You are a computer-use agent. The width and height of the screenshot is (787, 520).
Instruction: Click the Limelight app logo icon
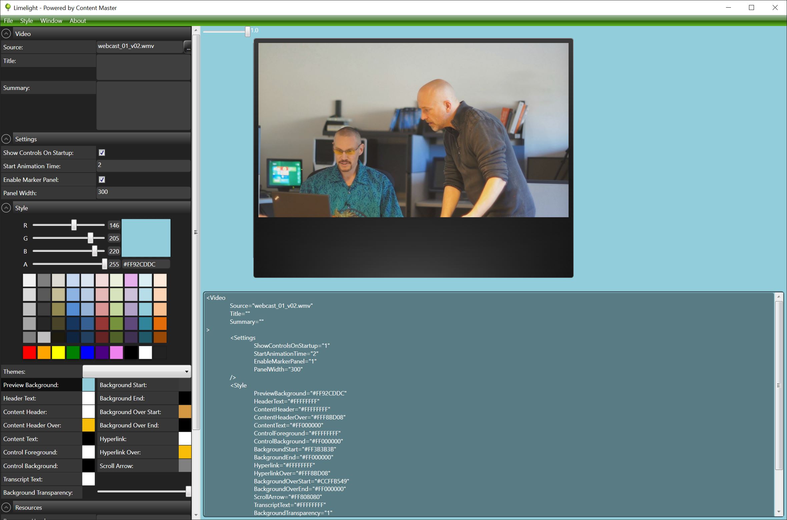point(8,7)
